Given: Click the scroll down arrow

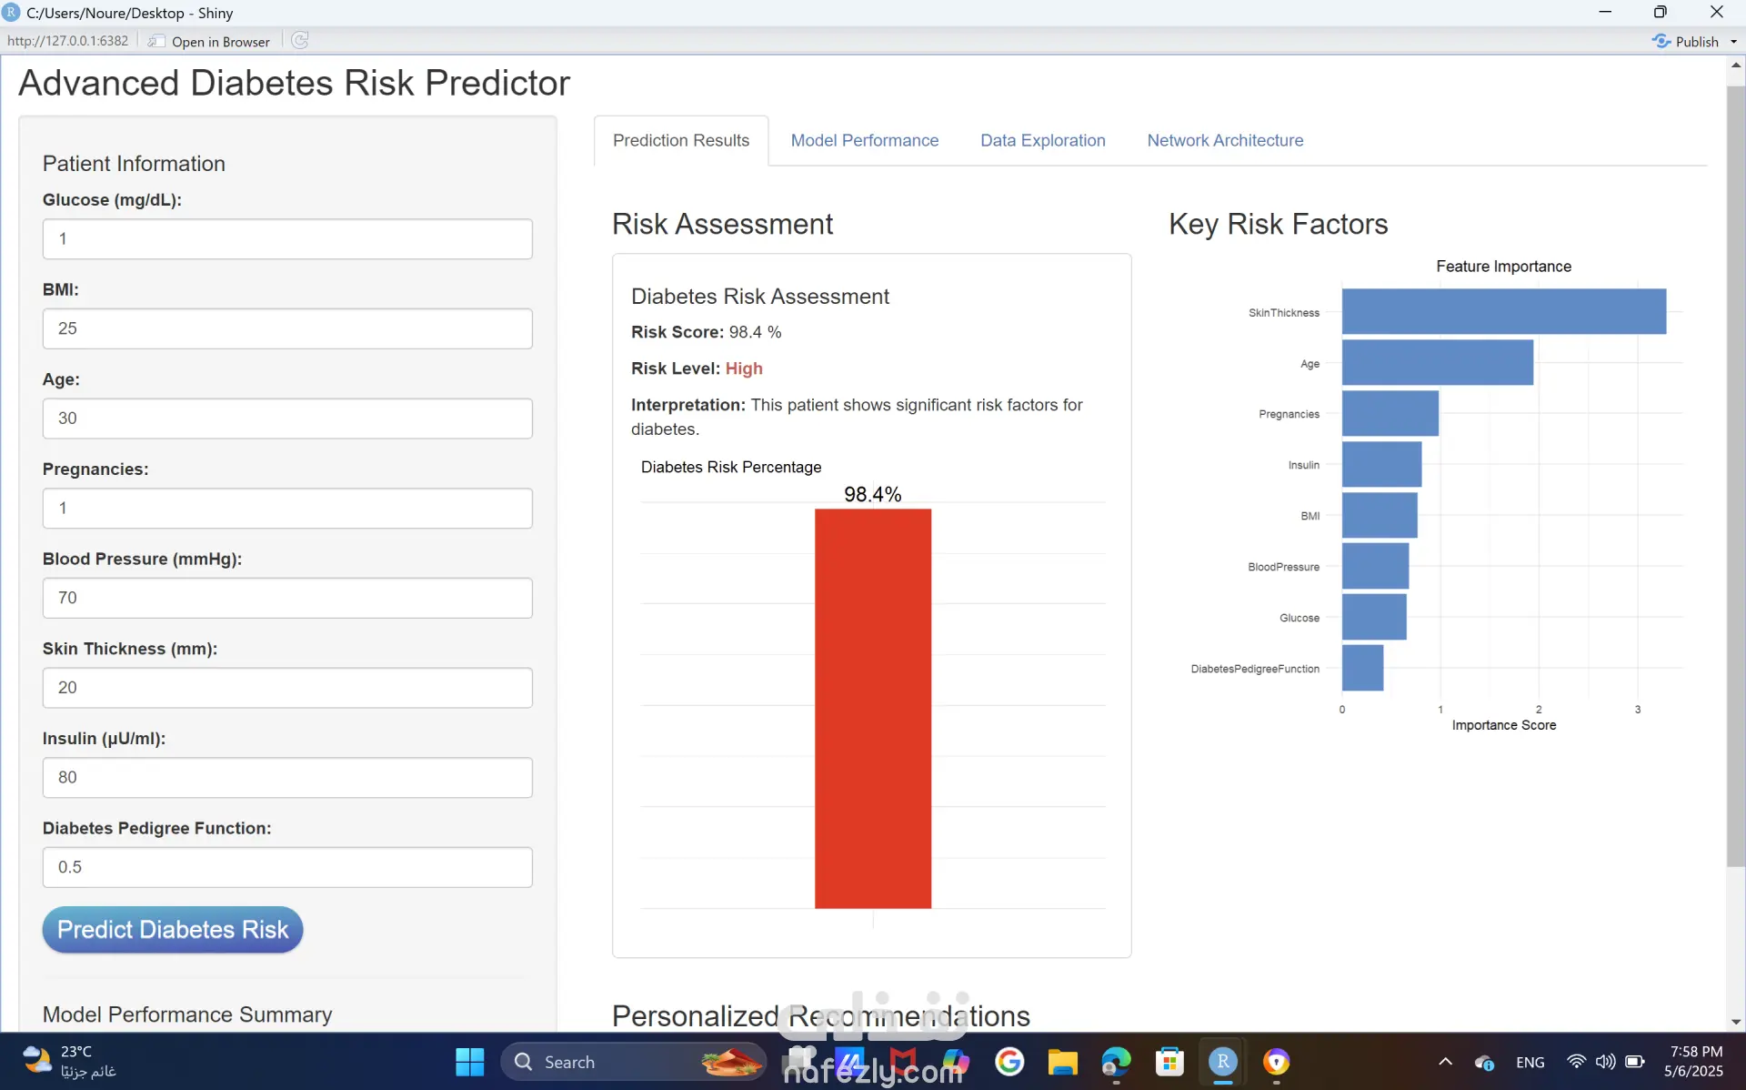Looking at the screenshot, I should 1736,1022.
